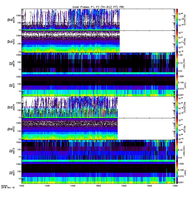Screen dimensions: 187x200
Task: Click the "thc fff 64 scm3" y-axis label
Action: point(11,129)
